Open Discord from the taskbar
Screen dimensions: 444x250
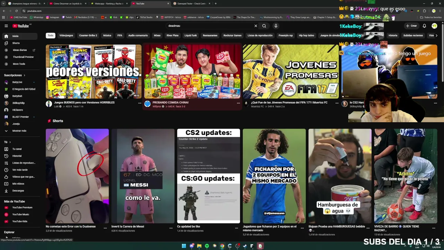point(191,246)
